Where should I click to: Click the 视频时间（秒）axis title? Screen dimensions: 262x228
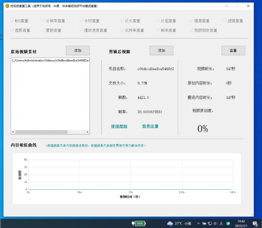(130, 196)
